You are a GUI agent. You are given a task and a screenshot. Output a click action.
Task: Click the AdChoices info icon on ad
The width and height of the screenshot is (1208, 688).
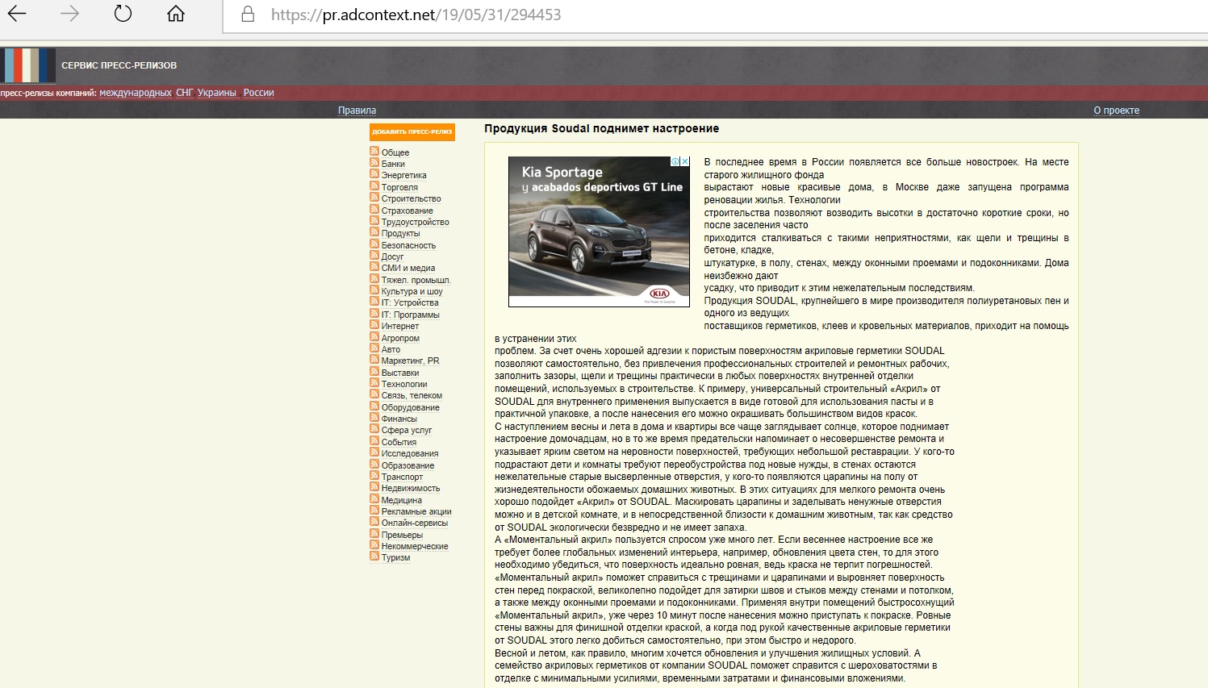coord(676,161)
